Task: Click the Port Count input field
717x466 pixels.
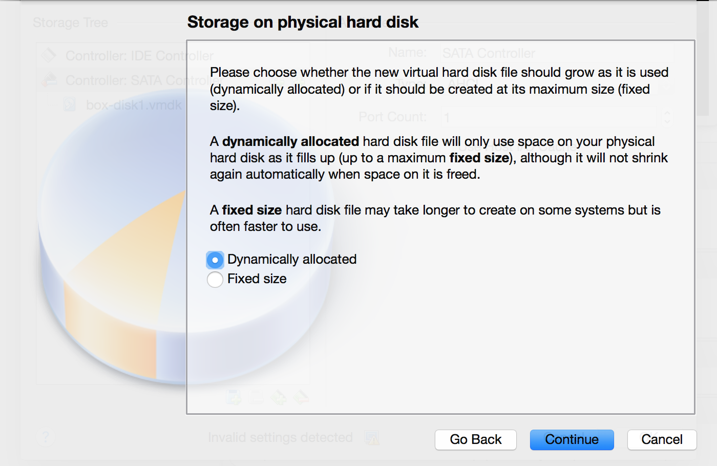Action: coord(548,117)
